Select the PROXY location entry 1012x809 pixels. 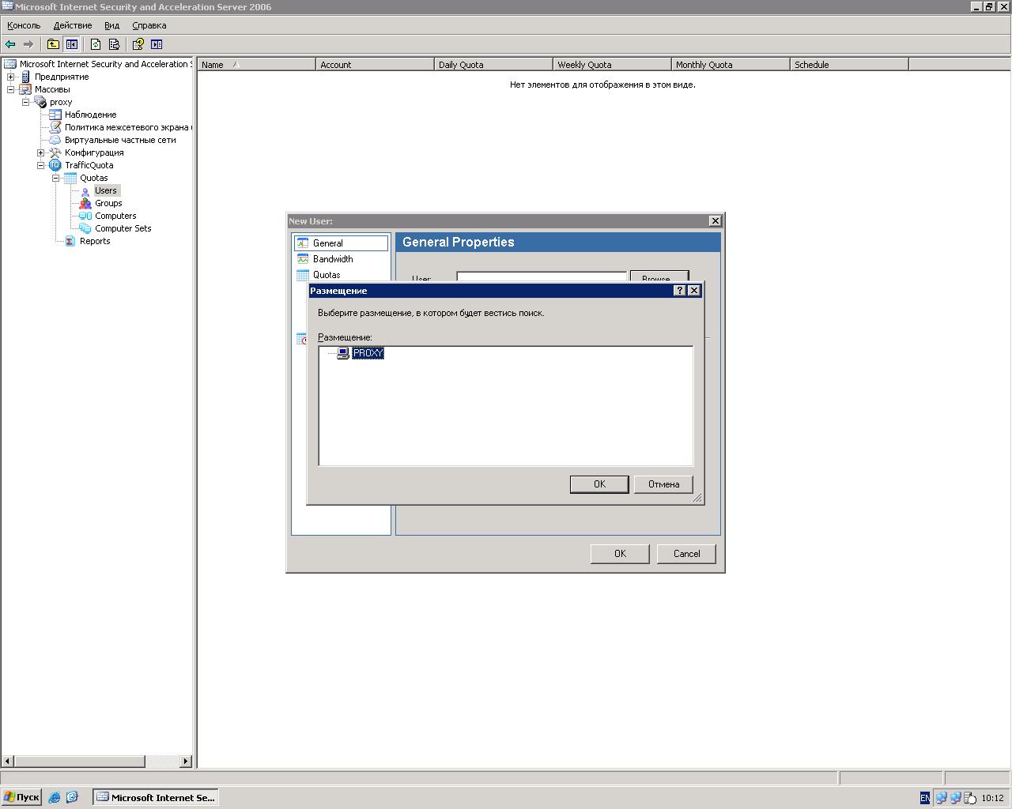coord(368,353)
